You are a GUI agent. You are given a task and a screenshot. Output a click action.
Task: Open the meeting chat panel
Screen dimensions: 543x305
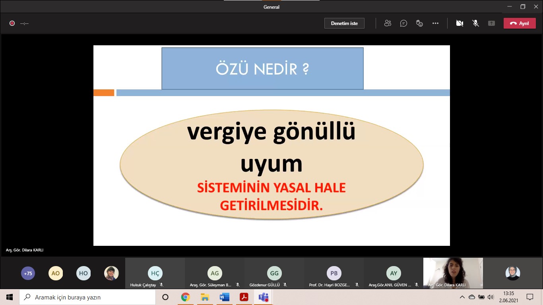point(403,23)
